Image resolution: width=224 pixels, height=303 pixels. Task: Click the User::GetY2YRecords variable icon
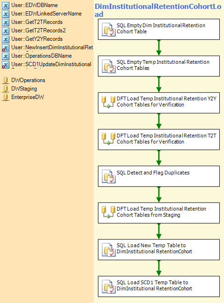6,39
